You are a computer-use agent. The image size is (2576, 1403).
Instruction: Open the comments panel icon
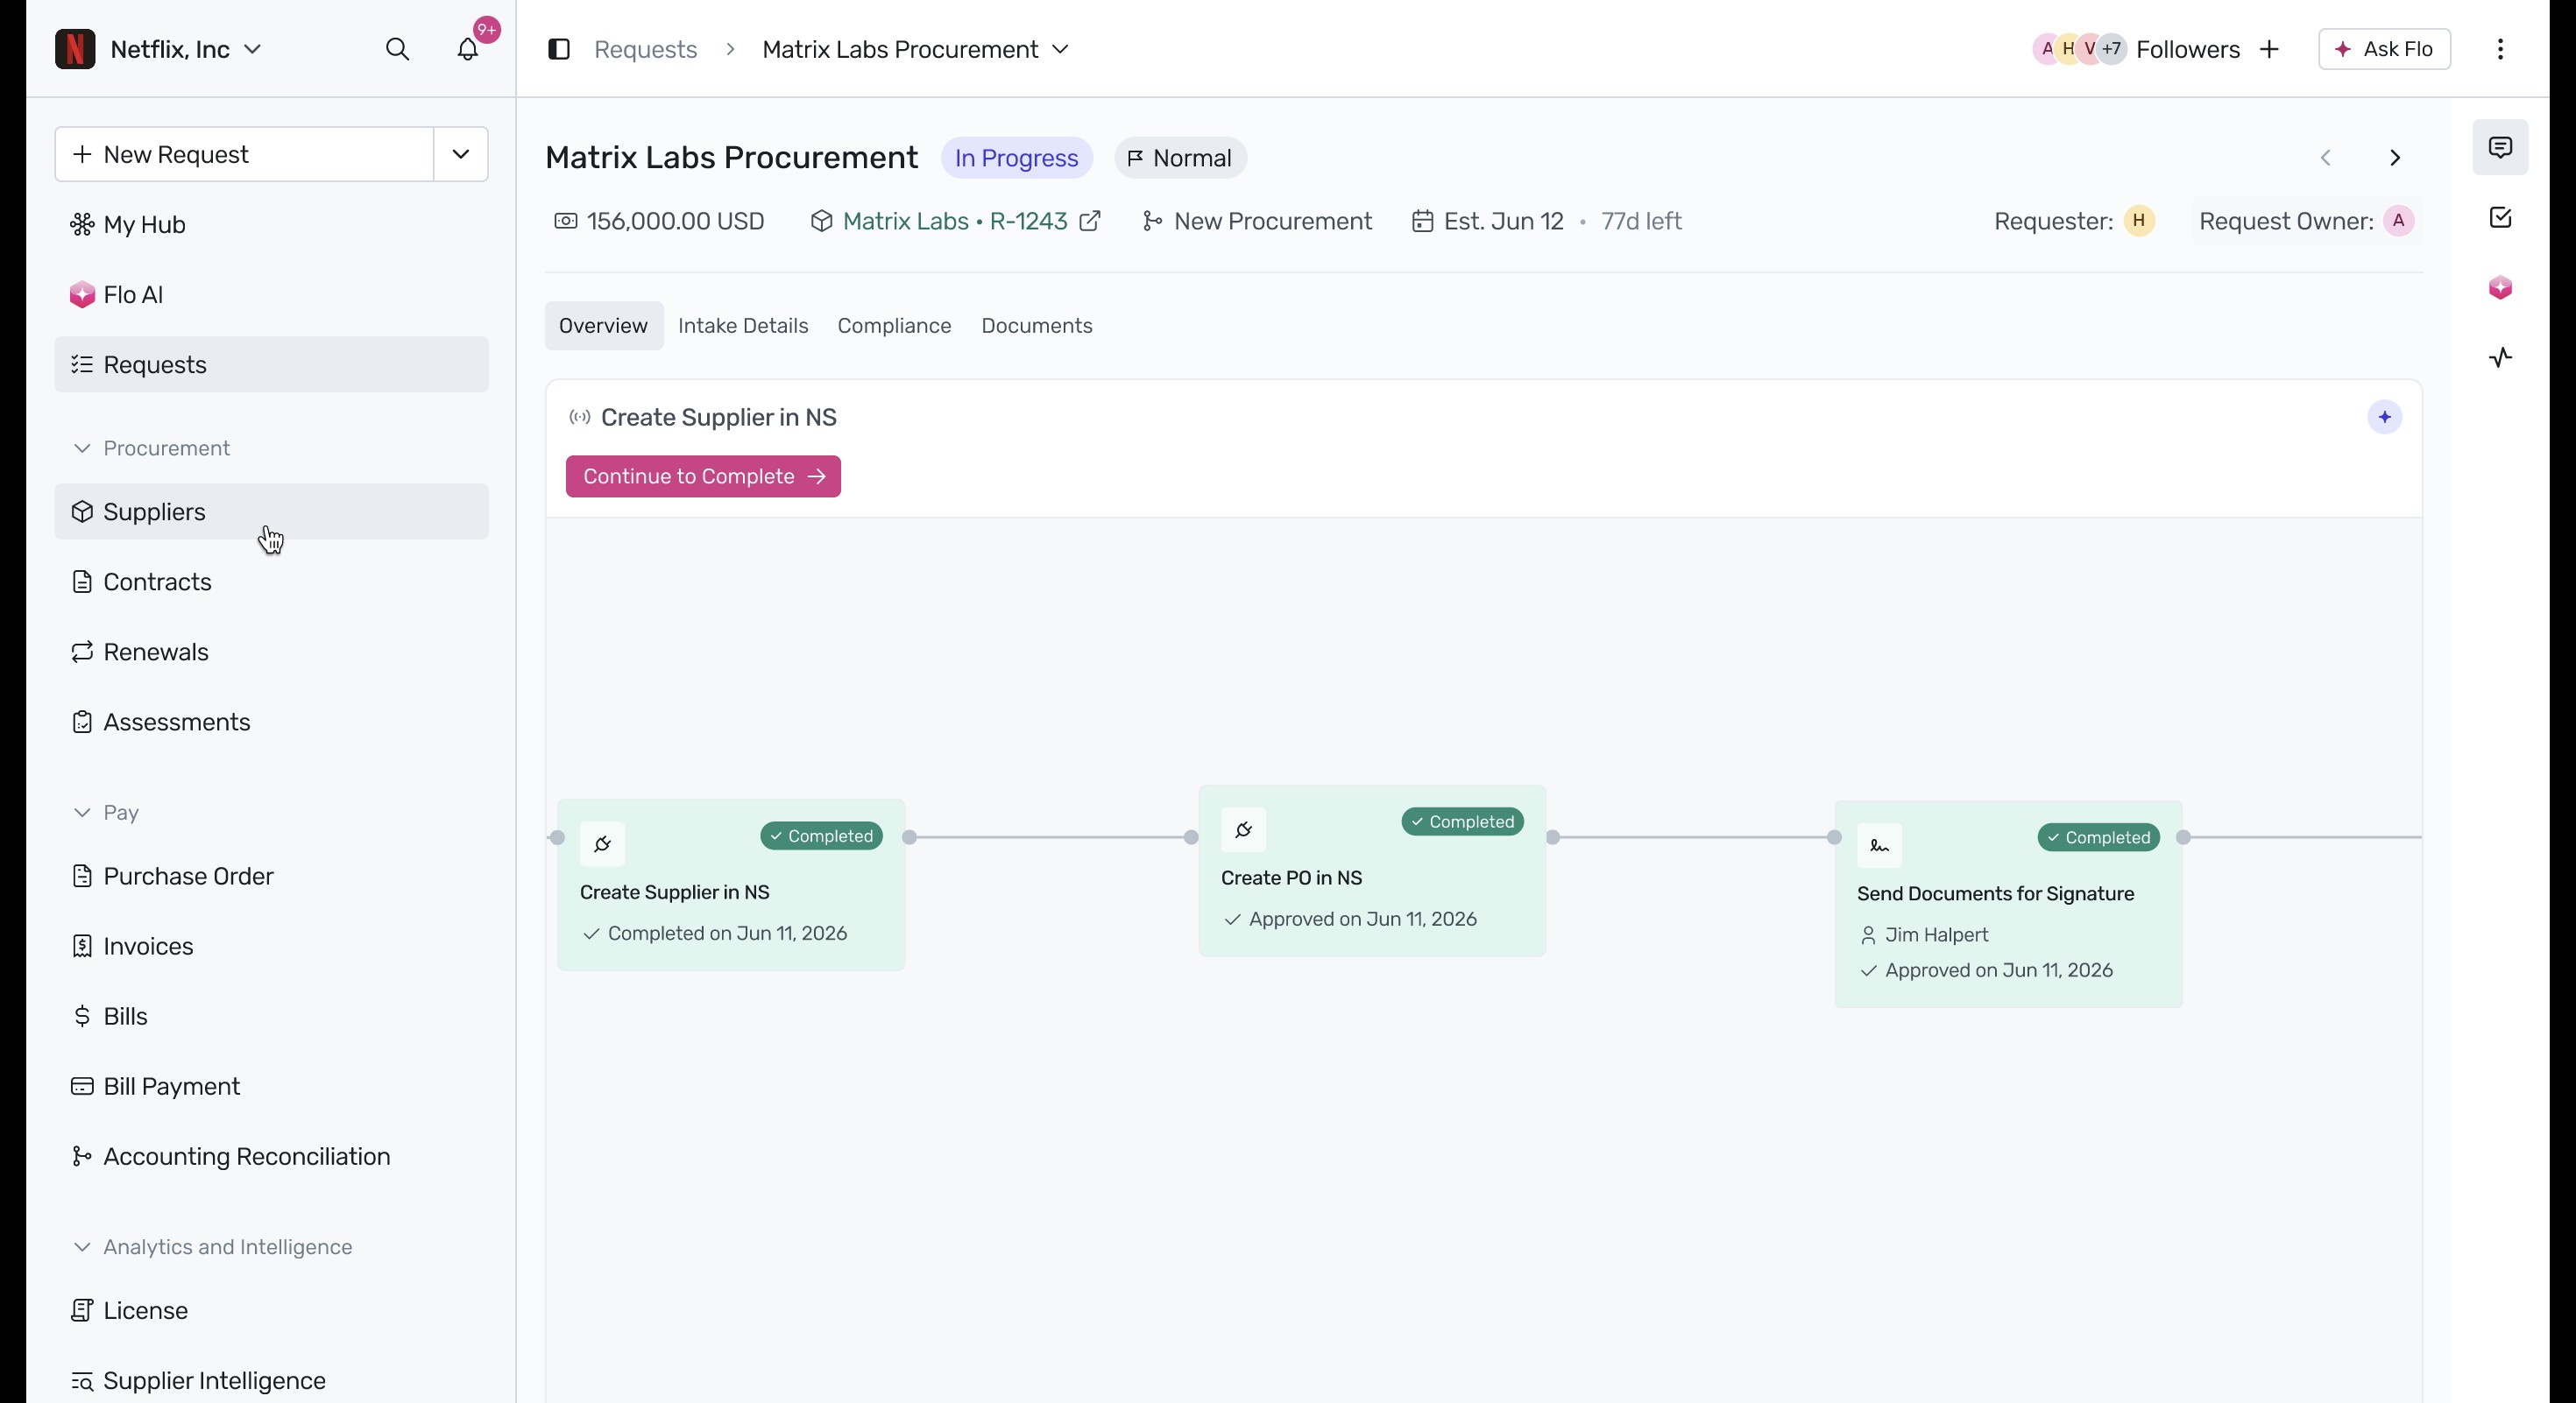[x=2500, y=148]
